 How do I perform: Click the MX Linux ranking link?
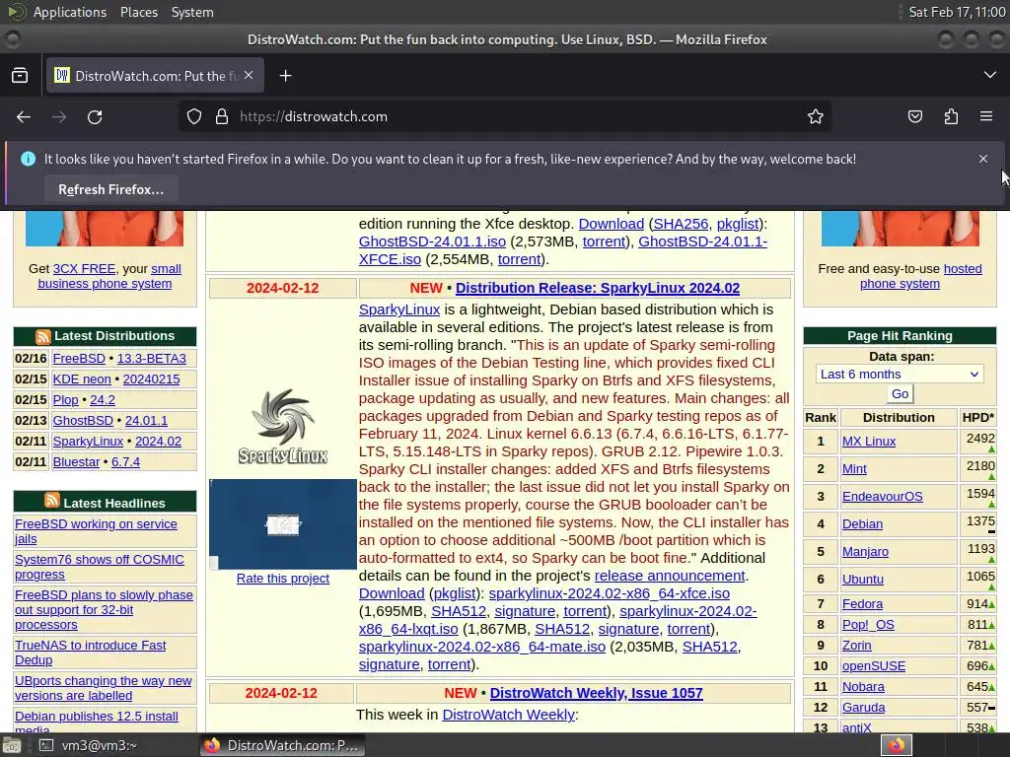[x=868, y=442]
